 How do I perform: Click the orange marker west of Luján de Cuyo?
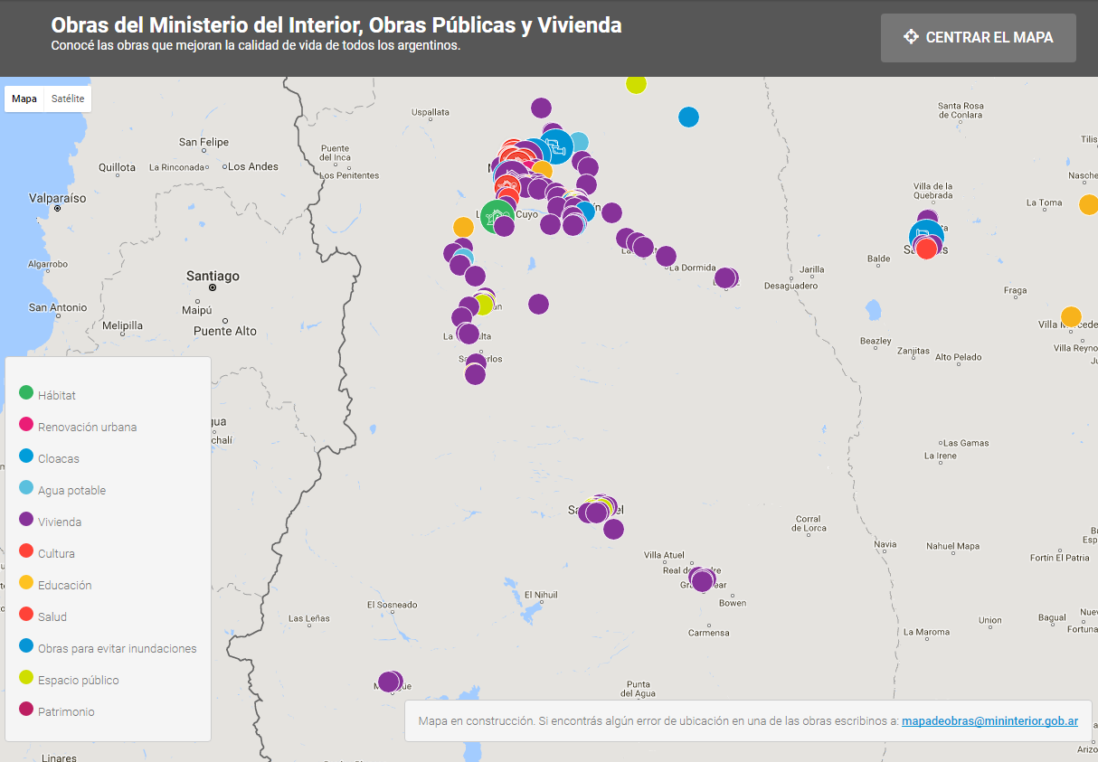(463, 227)
